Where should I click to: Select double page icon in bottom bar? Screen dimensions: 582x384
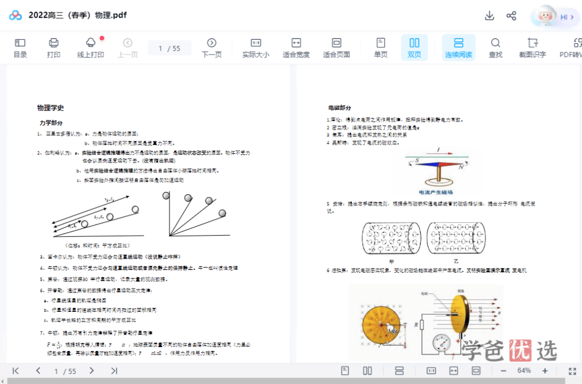368,370
